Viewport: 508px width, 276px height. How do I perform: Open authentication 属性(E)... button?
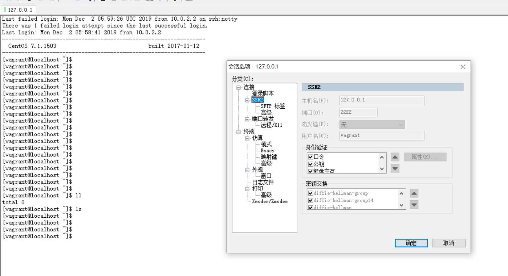pyautogui.click(x=425, y=157)
